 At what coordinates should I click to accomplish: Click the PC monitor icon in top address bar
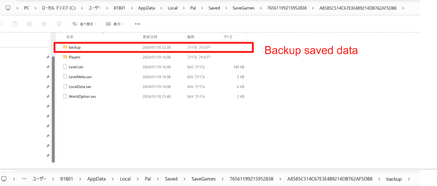point(8,8)
